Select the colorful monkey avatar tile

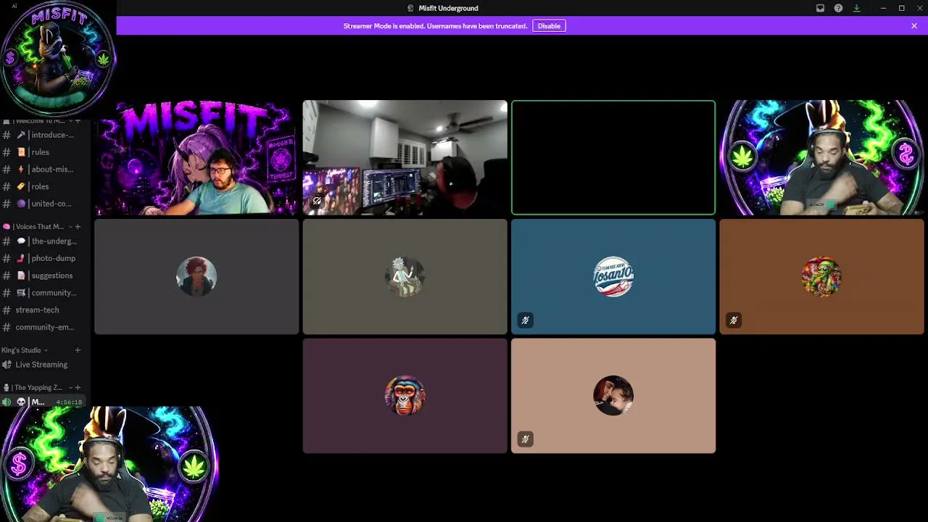click(405, 396)
